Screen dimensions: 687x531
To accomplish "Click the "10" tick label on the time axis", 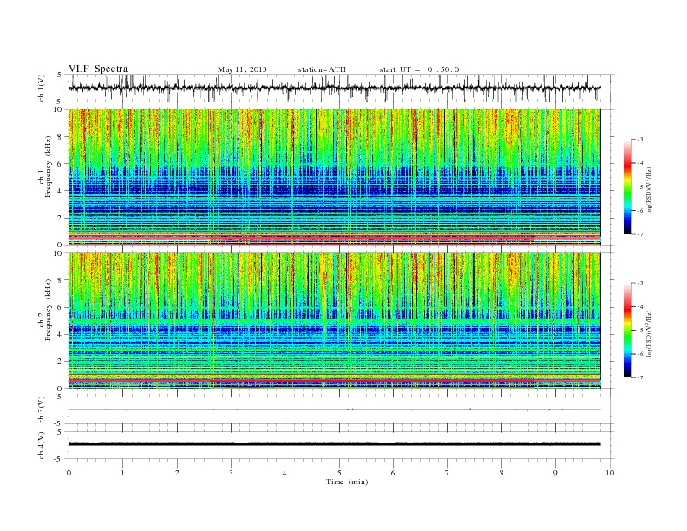I will click(x=610, y=473).
